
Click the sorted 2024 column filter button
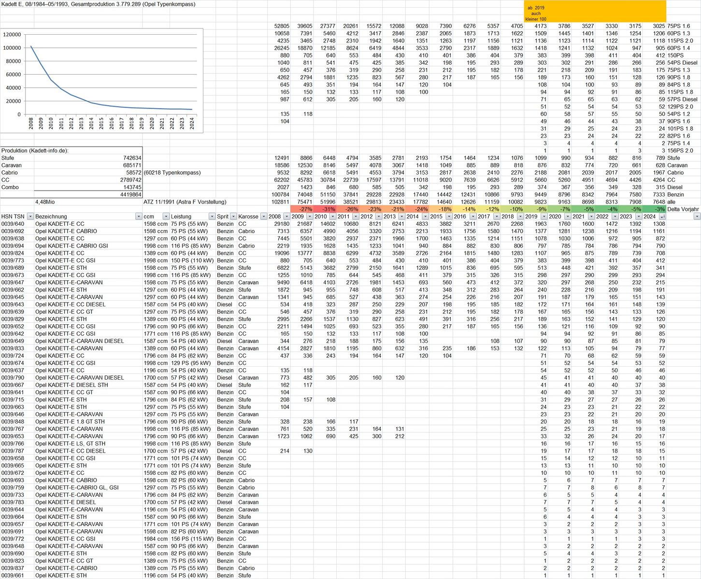coord(662,217)
